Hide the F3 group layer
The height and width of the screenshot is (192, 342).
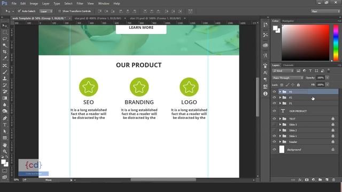tap(274, 92)
